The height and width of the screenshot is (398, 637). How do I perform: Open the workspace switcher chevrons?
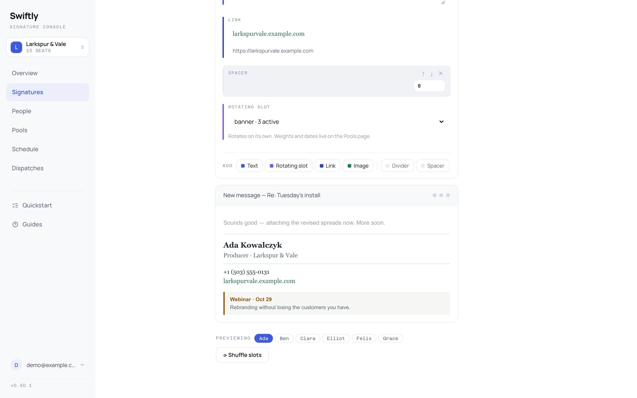coord(82,47)
